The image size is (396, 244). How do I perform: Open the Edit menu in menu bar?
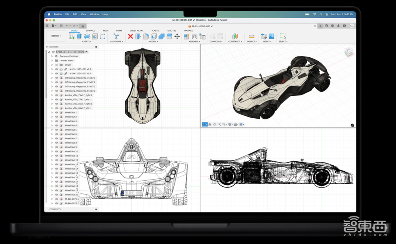coord(75,14)
